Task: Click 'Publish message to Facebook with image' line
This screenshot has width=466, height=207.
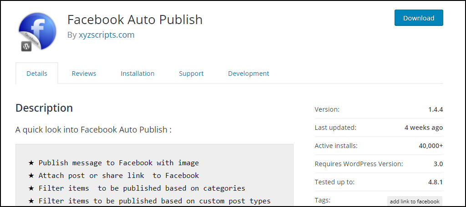Action: pyautogui.click(x=113, y=163)
